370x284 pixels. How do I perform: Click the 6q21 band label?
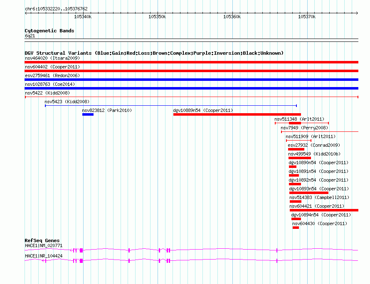click(30, 36)
